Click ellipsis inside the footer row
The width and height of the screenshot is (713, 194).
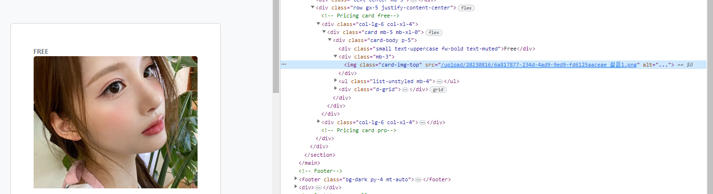[418, 179]
